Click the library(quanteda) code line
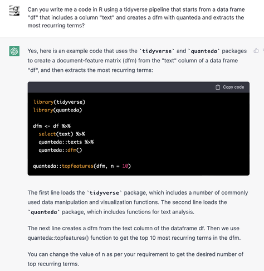The height and width of the screenshot is (271, 264). point(57,110)
